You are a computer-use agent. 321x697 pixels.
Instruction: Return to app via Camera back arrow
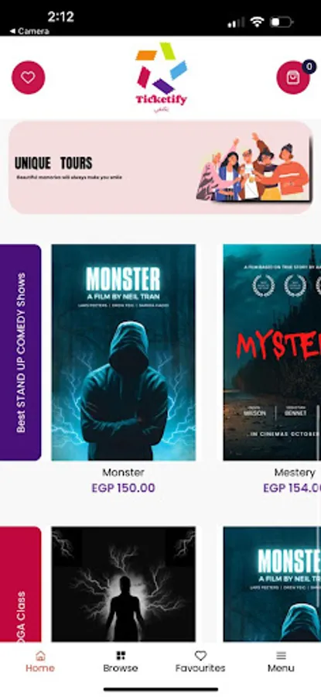[29, 31]
